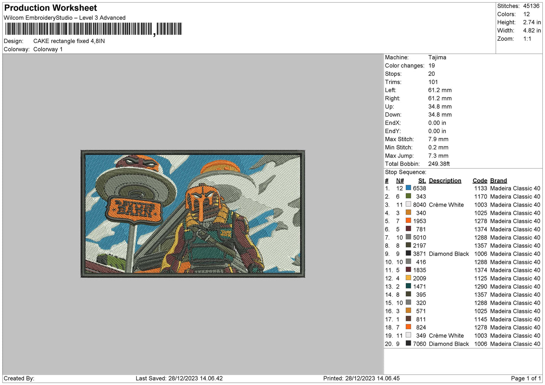
Task: Select the Max Jump value 7.3 mm
Action: point(438,156)
